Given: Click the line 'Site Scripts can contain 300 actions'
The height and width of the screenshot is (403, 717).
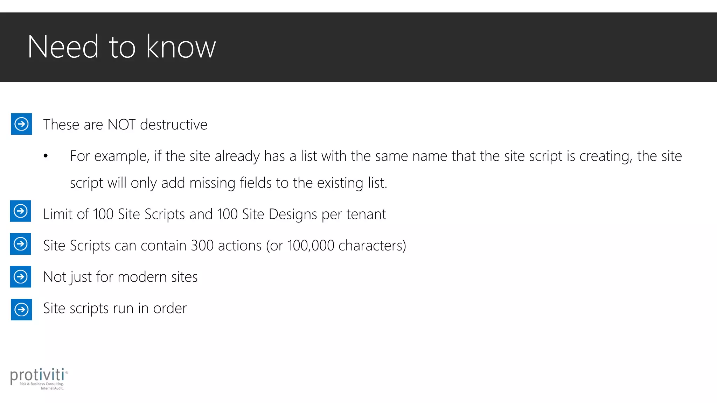Looking at the screenshot, I should coord(225,246).
